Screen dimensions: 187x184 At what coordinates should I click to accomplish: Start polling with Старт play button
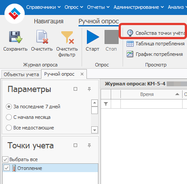pyautogui.click(x=93, y=41)
